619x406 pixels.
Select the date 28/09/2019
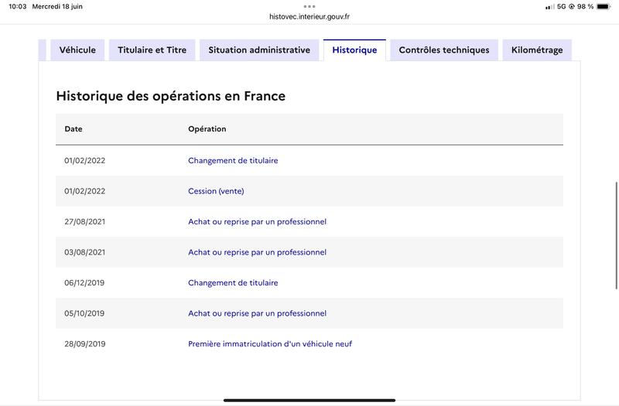point(85,344)
